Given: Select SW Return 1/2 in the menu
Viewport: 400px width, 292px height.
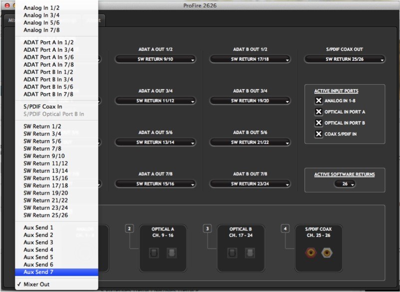Looking at the screenshot, I should click(57, 127).
